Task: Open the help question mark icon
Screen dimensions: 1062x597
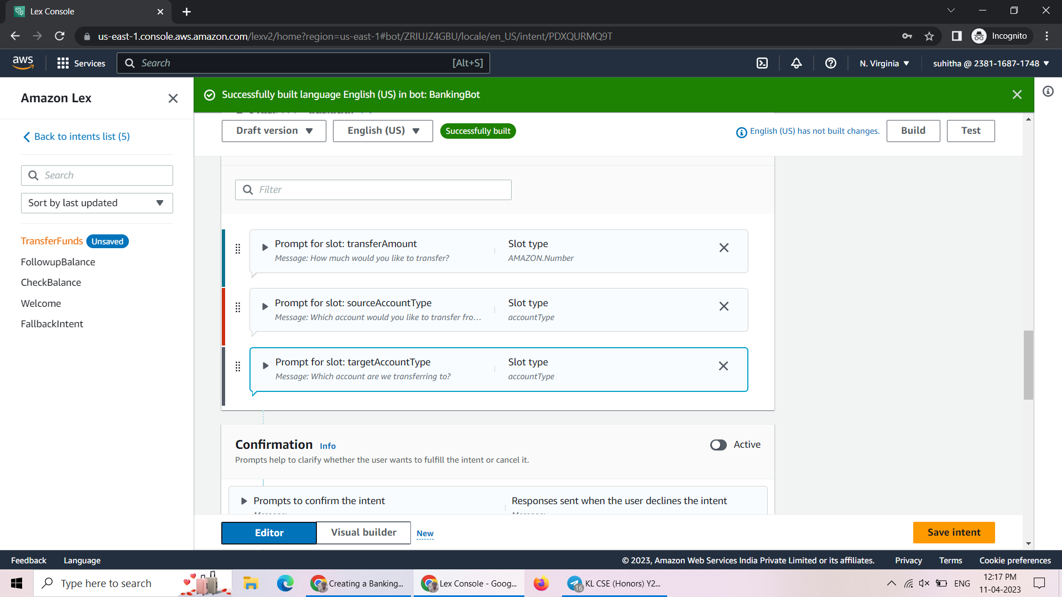Action: (x=830, y=63)
